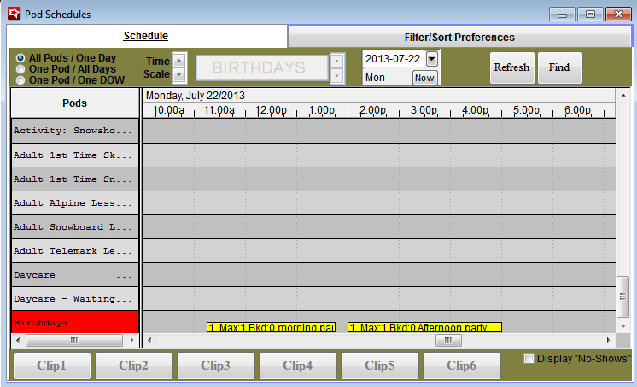The width and height of the screenshot is (637, 387).
Task: Click the Pods list horizontal scrollbar thumb
Action: click(74, 340)
